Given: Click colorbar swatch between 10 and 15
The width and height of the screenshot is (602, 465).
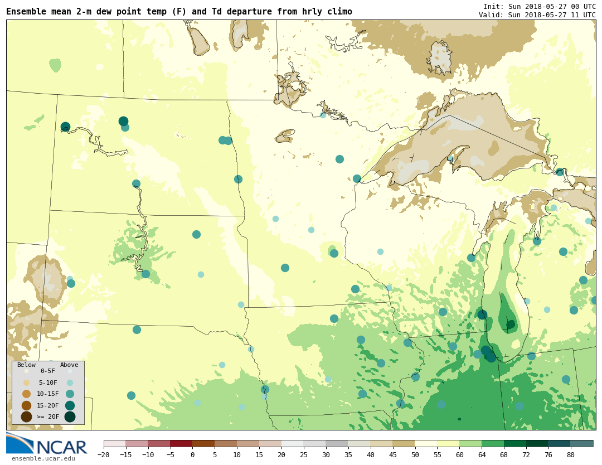Looking at the screenshot, I should (249, 443).
